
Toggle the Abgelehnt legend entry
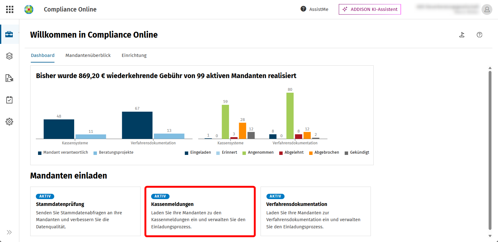point(291,152)
